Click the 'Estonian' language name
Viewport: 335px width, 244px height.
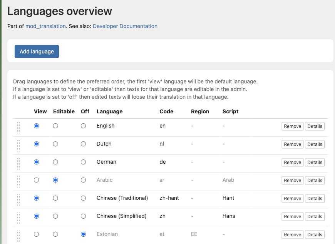coord(107,234)
